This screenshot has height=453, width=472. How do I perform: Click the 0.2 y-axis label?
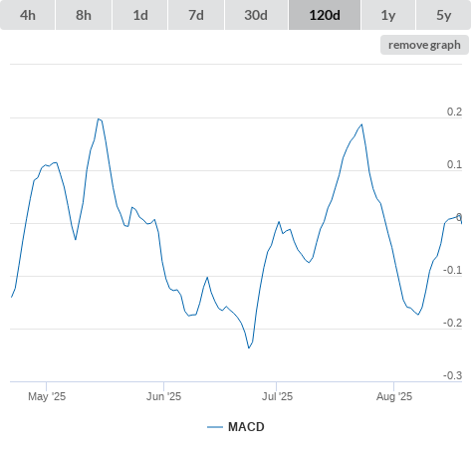(454, 112)
